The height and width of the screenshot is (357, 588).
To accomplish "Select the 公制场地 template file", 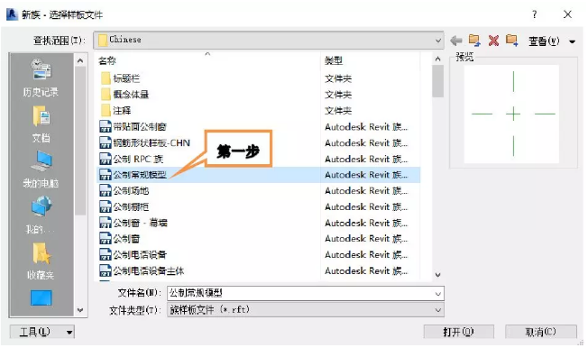I will [x=124, y=191].
